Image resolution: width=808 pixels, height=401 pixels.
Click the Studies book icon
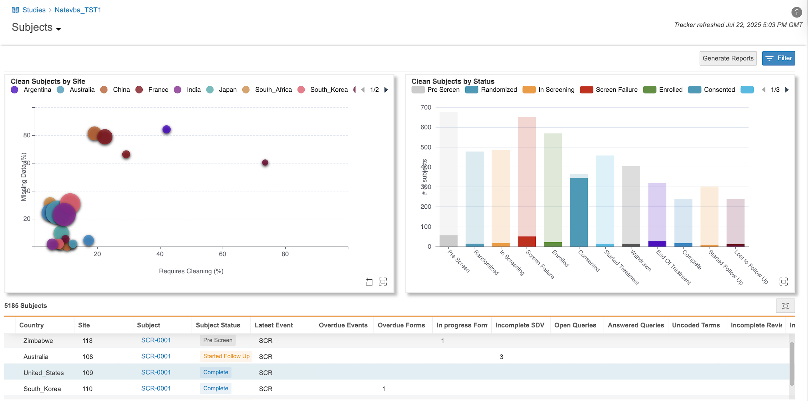tap(15, 10)
